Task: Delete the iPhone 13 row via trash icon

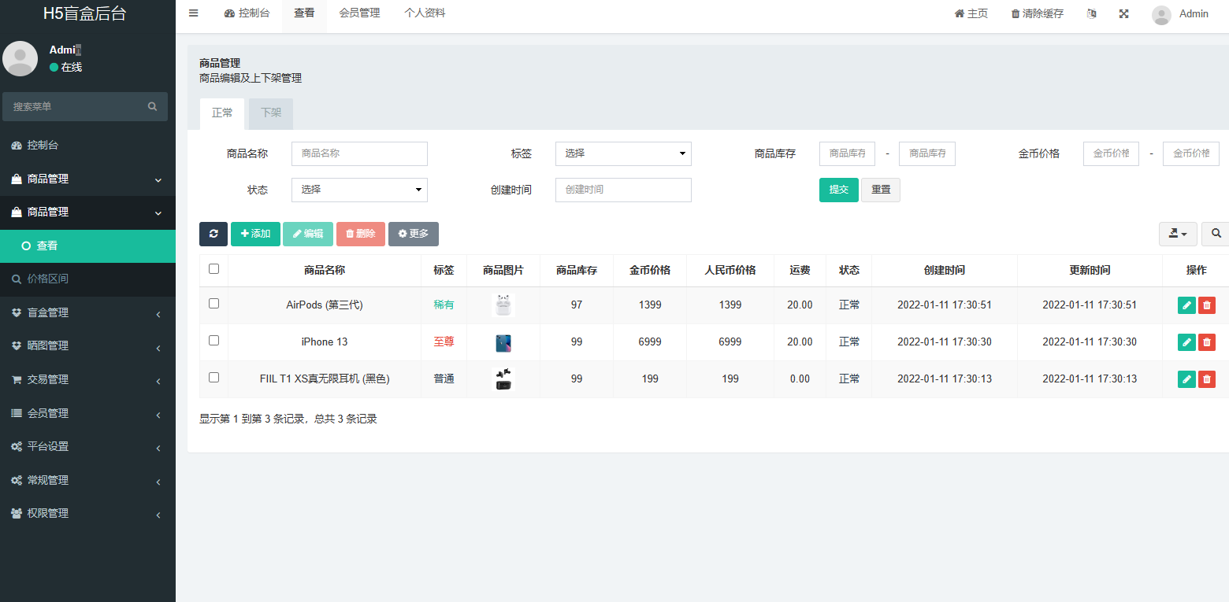Action: coord(1206,342)
